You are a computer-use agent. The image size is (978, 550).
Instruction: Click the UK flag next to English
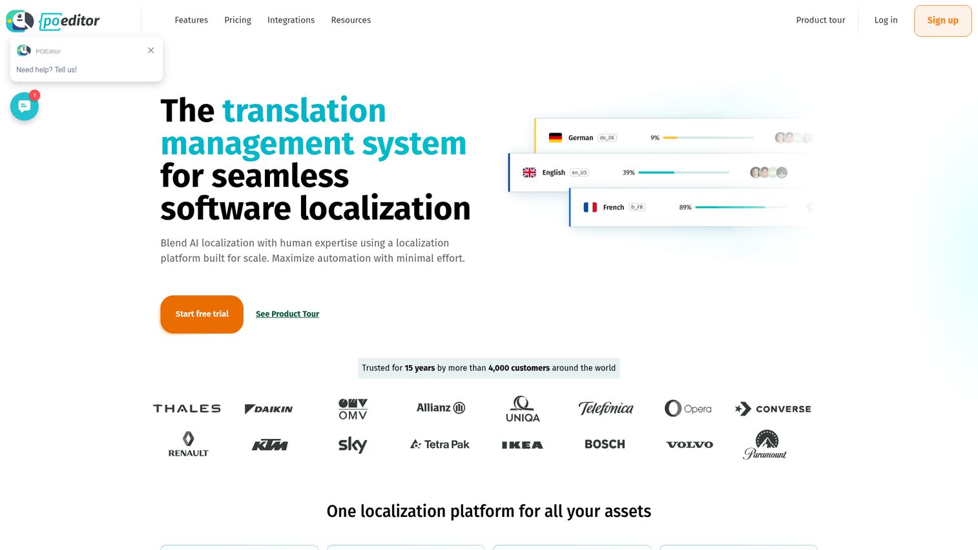pyautogui.click(x=529, y=173)
